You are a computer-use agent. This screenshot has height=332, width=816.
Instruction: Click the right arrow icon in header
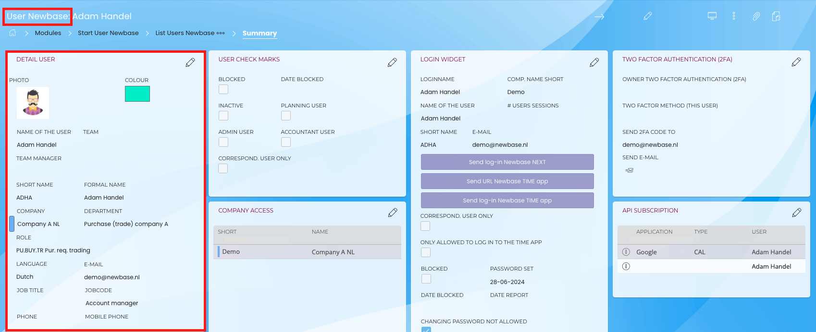point(599,16)
